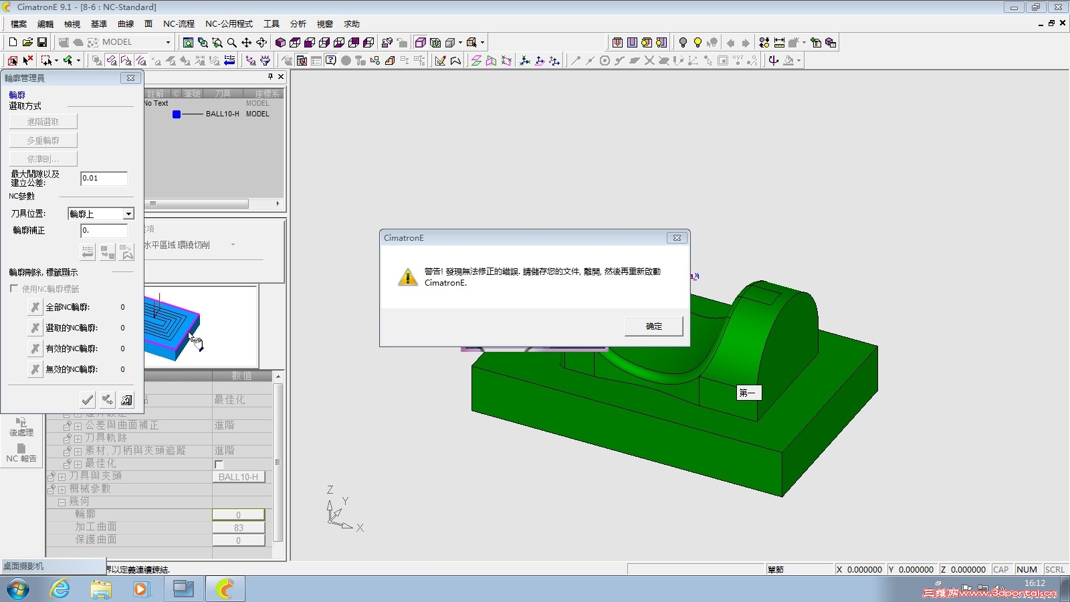Image resolution: width=1070 pixels, height=602 pixels.
Task: Click the cancel exit icon in contour manager
Action: (x=126, y=400)
